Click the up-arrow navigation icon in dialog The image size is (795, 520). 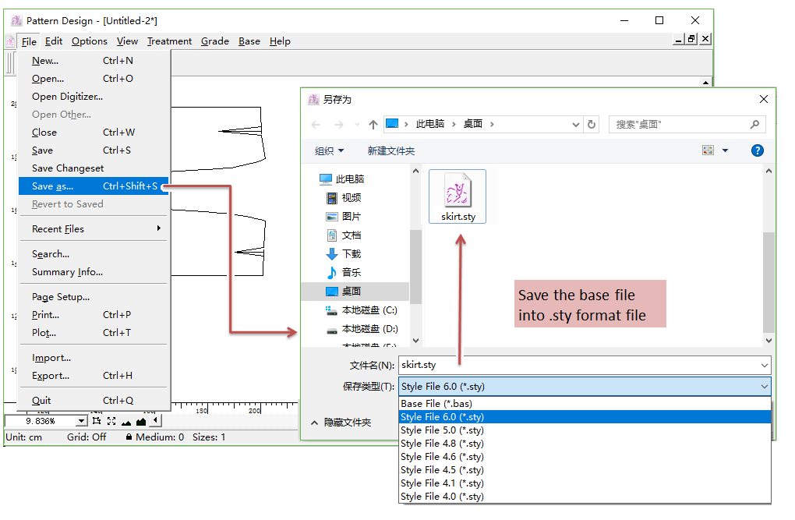pos(373,124)
